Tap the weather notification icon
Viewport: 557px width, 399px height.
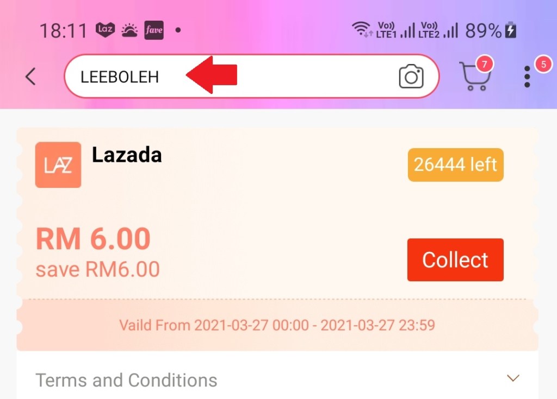click(x=129, y=30)
